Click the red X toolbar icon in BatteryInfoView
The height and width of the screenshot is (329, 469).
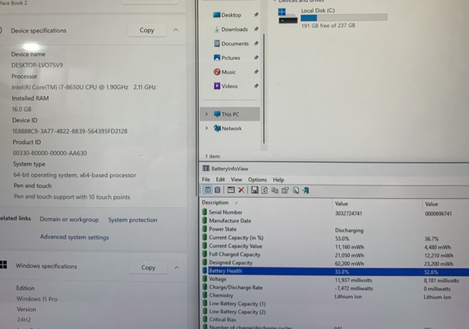point(241,190)
